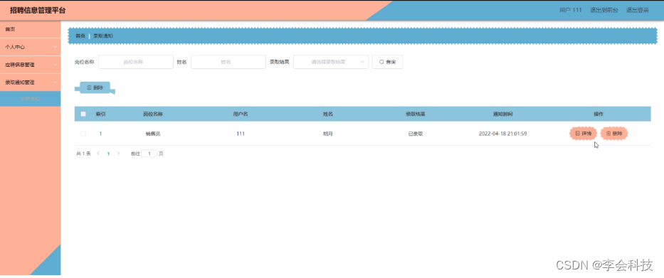This screenshot has height=278, width=664.
Task: Click the 用户 111 label in header
Action: pos(570,10)
